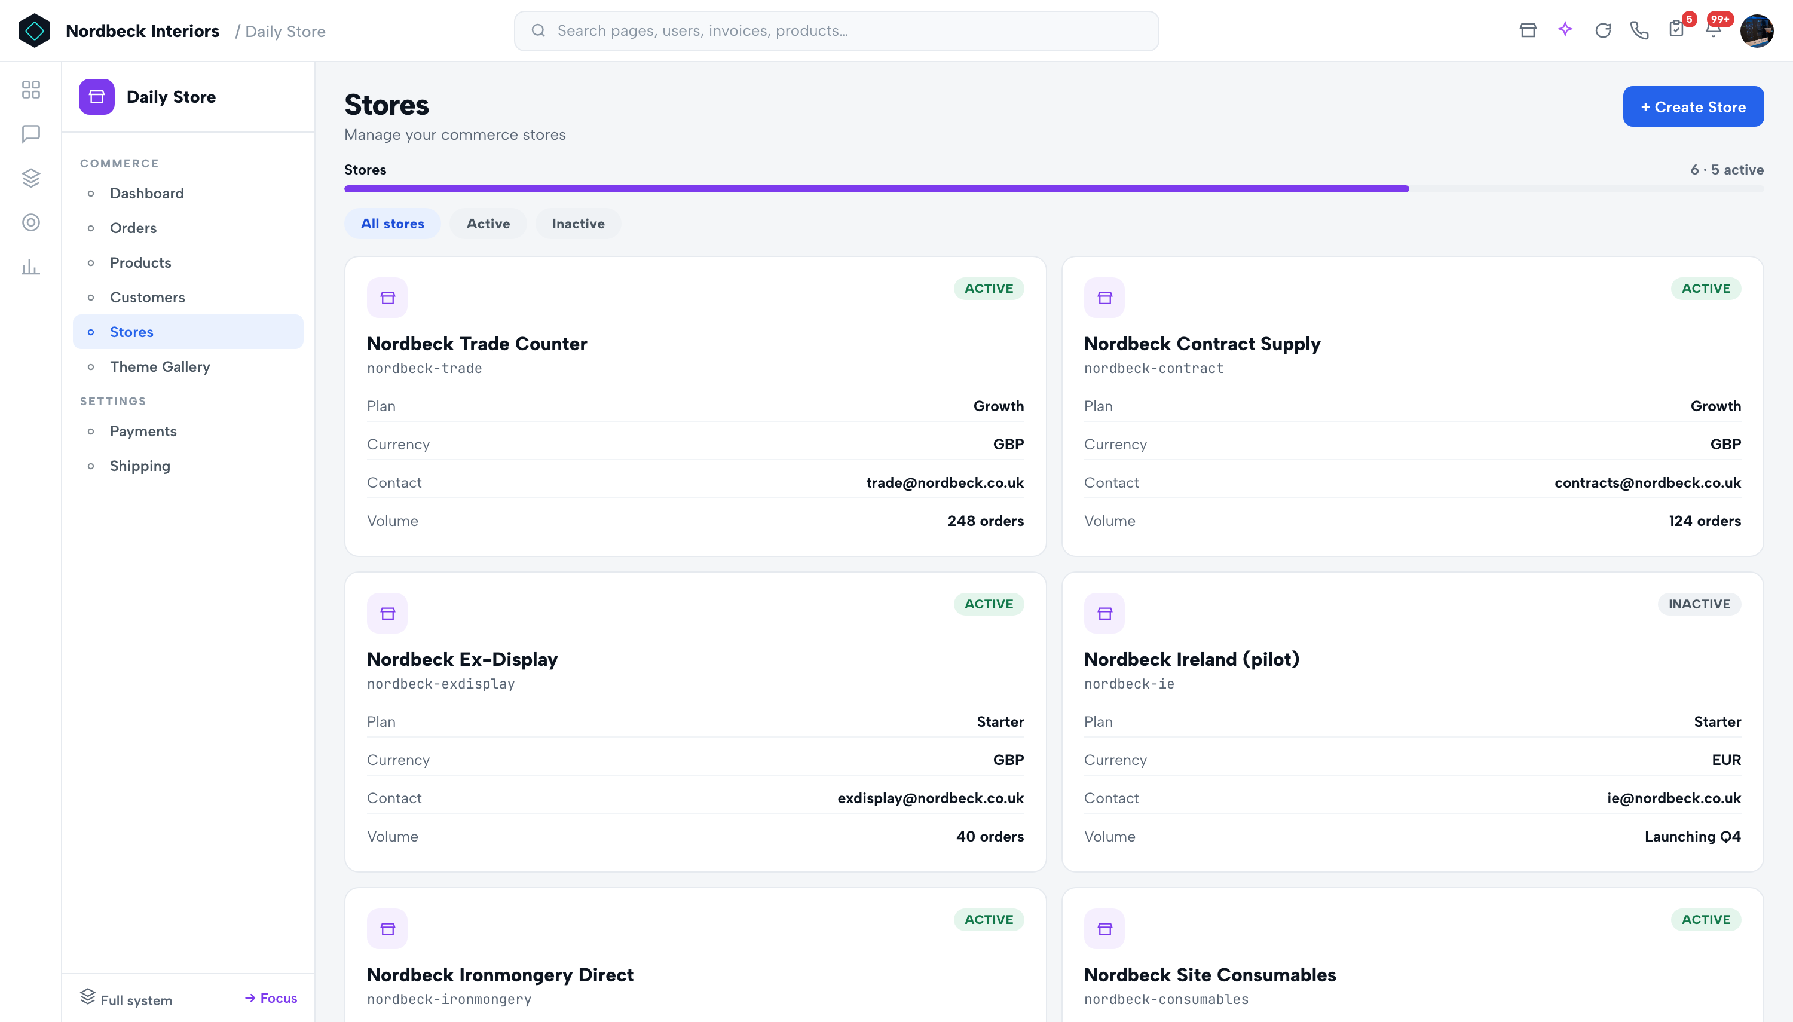Open the chat bubble icon in left rail
The width and height of the screenshot is (1793, 1022).
(x=31, y=134)
